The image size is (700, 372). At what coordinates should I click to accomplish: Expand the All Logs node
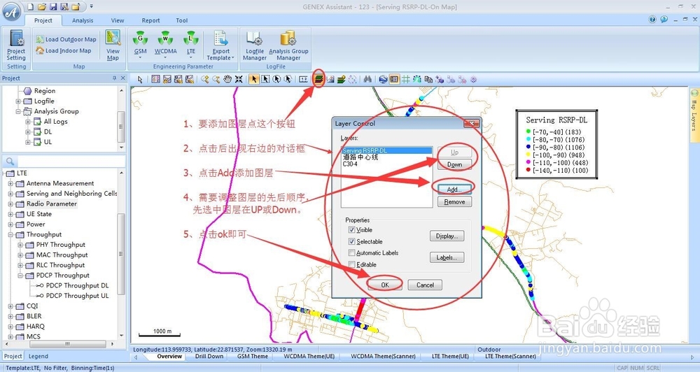(x=28, y=122)
